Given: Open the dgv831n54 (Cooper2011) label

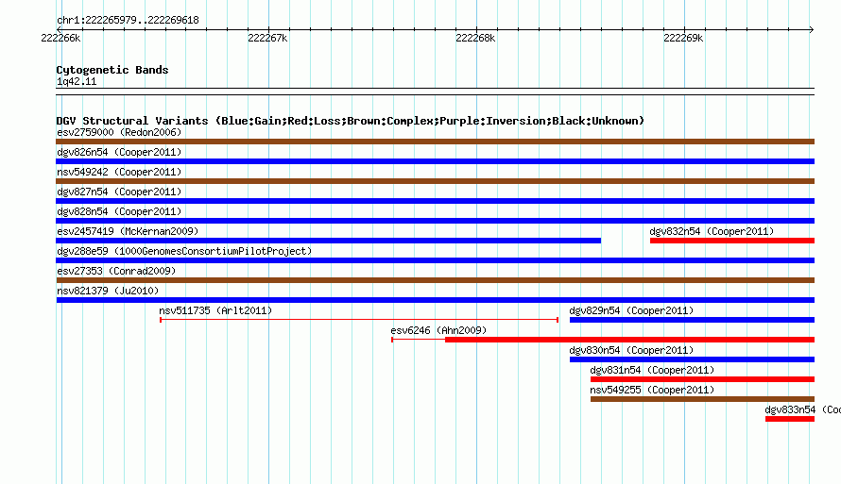Looking at the screenshot, I should [x=652, y=370].
